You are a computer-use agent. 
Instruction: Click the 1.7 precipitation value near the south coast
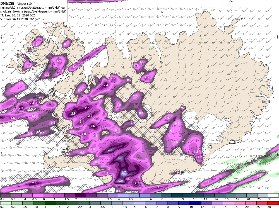pos(160,187)
